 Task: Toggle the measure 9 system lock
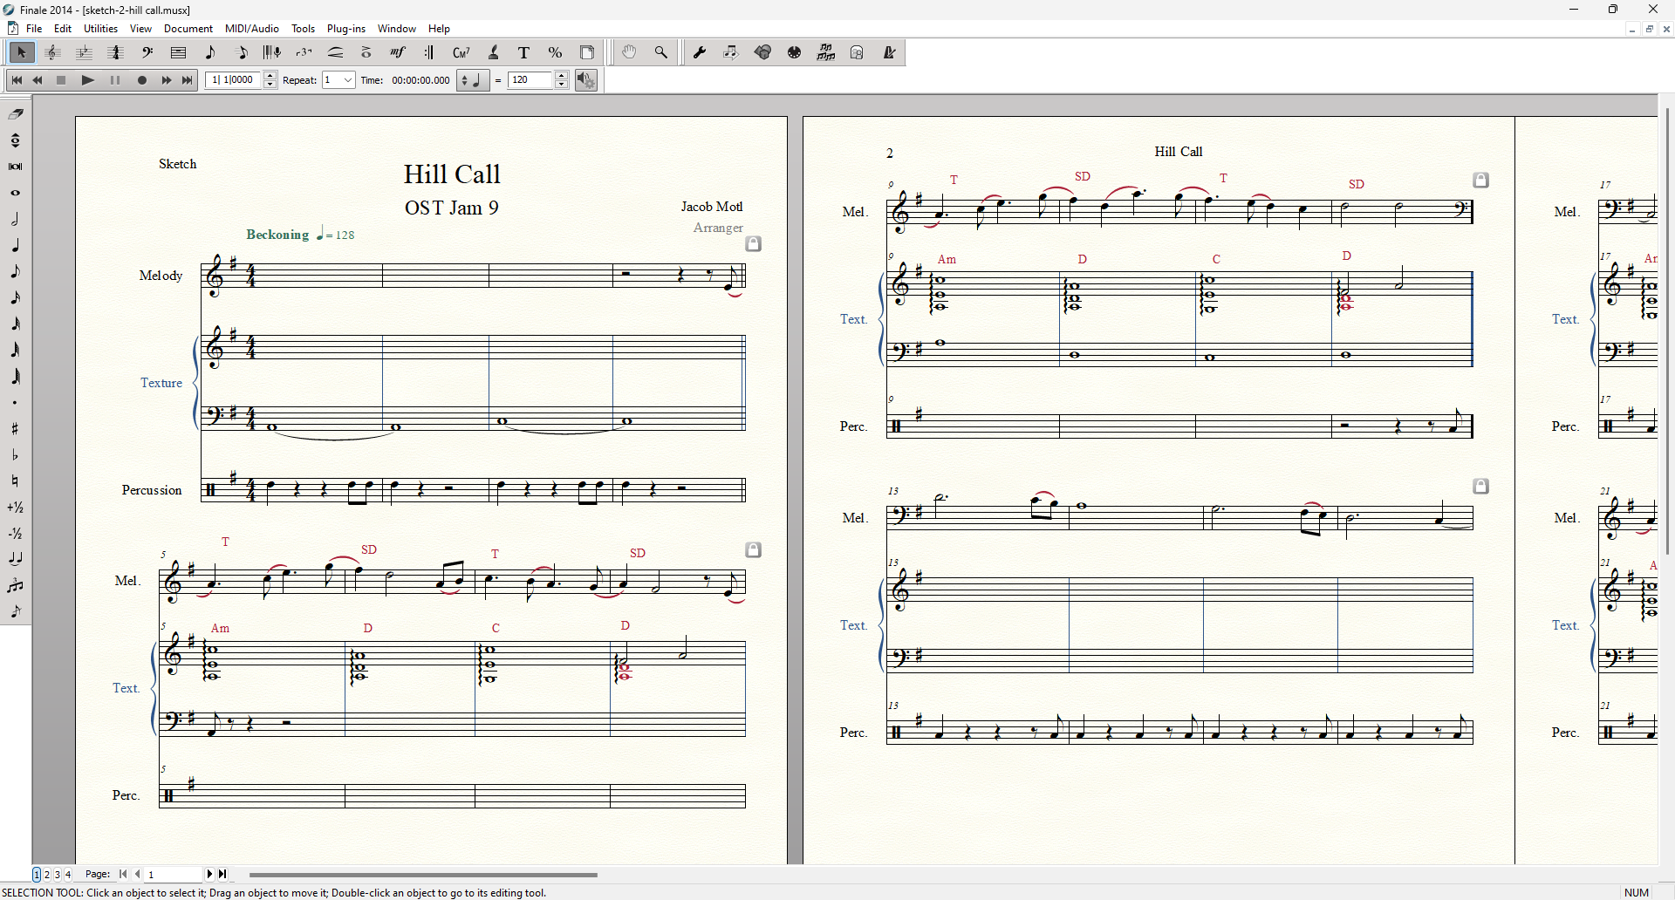1480,180
